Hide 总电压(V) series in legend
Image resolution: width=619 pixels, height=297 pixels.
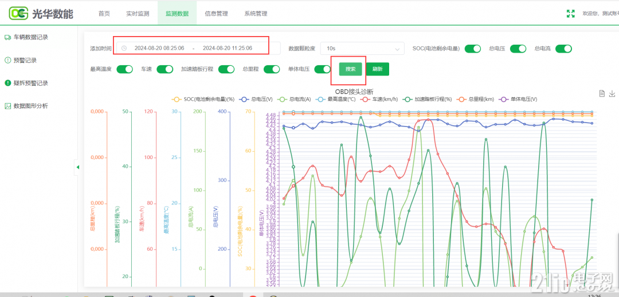click(257, 99)
